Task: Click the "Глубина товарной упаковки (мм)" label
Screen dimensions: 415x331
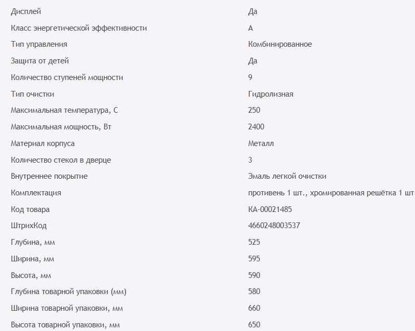Action: click(69, 292)
